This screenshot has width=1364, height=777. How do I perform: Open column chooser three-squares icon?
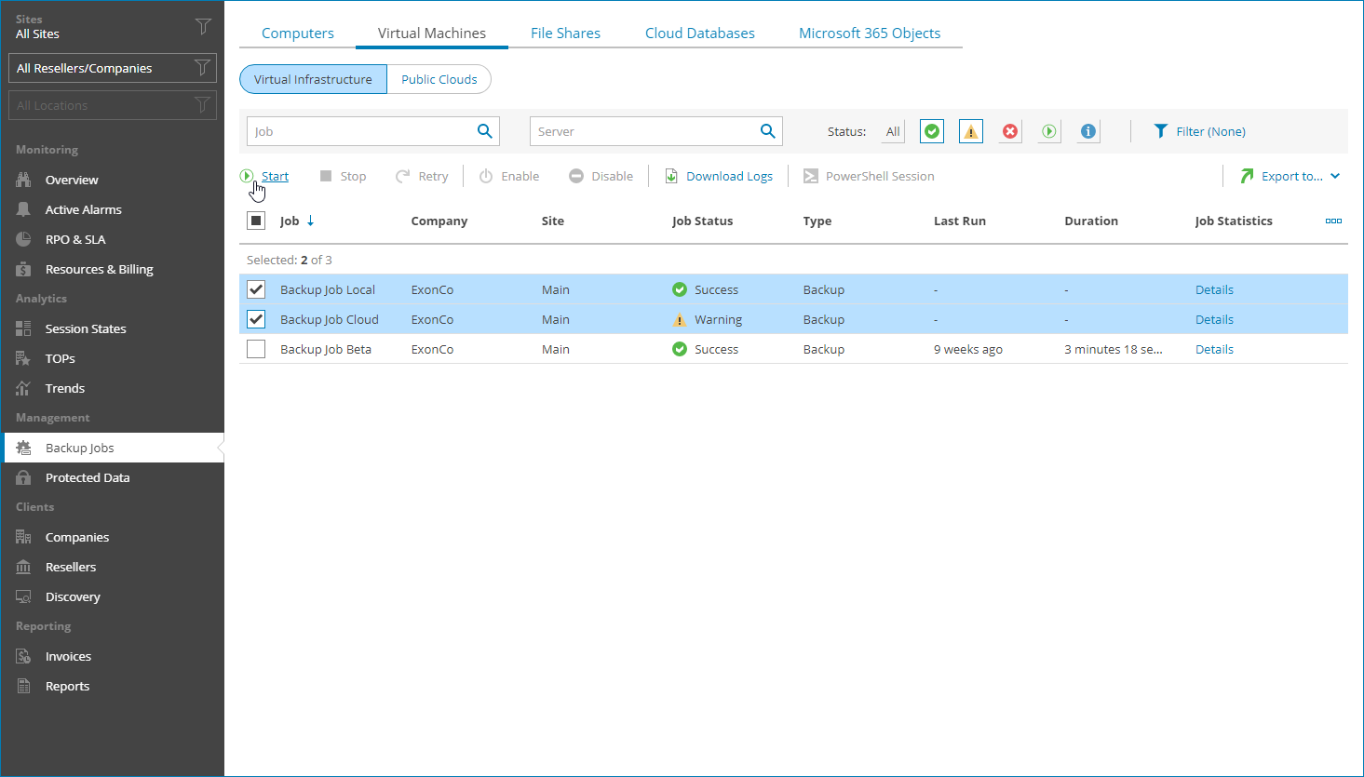[x=1333, y=221]
